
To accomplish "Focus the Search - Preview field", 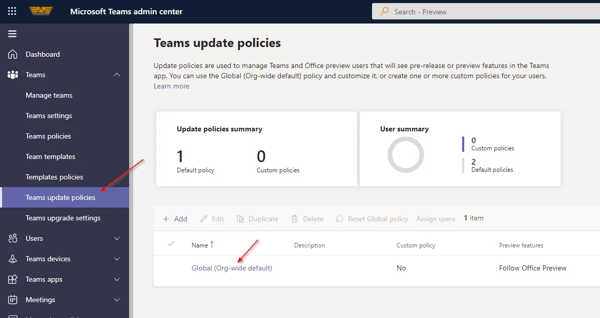I will [x=486, y=11].
